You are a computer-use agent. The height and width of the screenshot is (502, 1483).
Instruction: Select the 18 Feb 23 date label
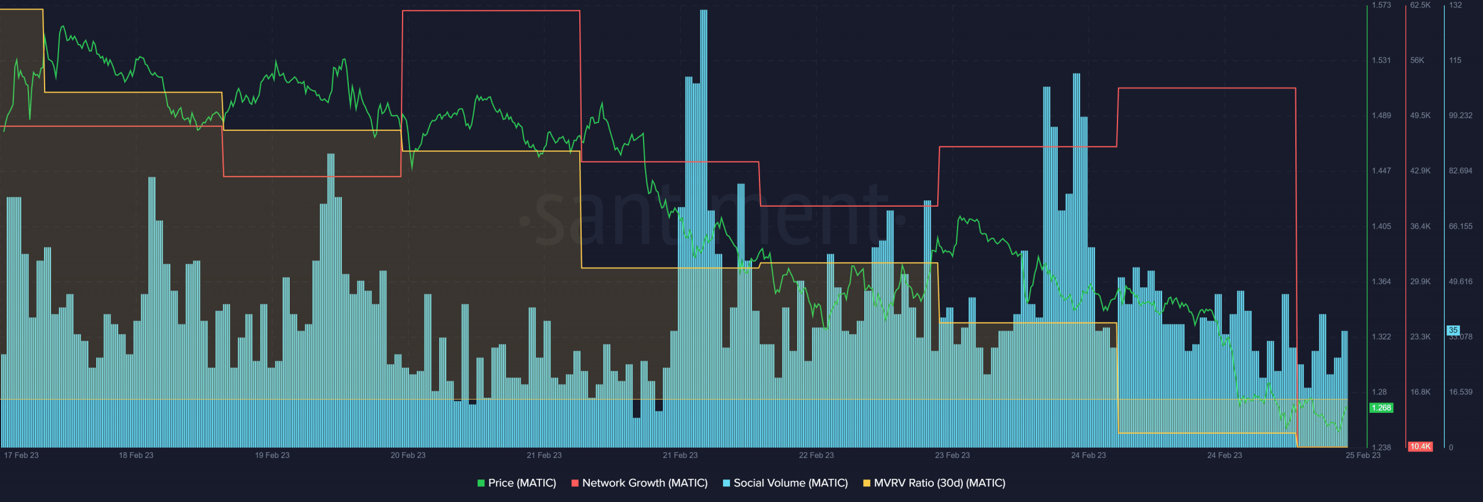pyautogui.click(x=136, y=455)
